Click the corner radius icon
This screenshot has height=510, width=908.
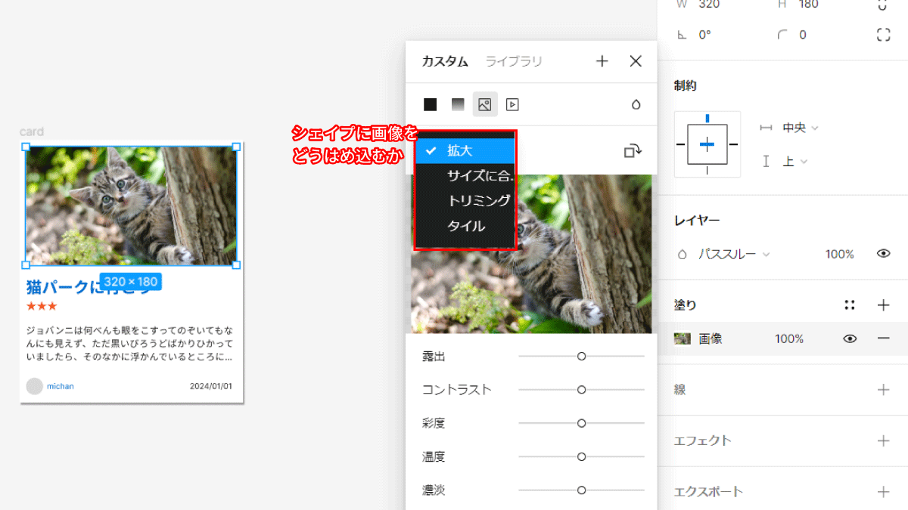[x=782, y=35]
